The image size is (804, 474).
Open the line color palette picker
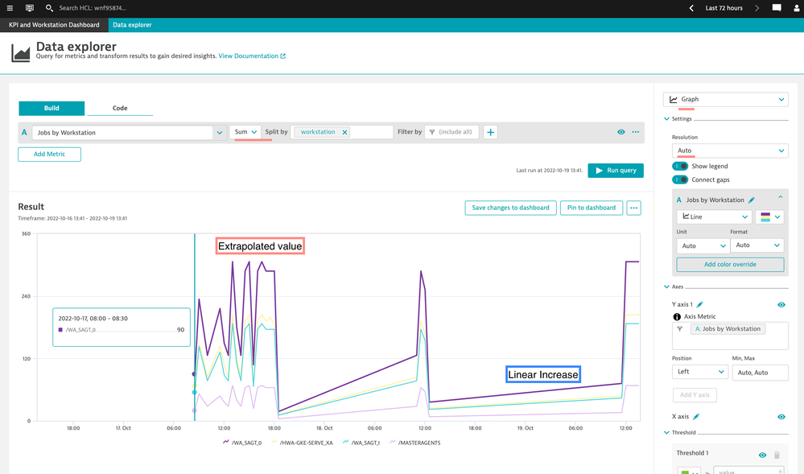coord(770,217)
